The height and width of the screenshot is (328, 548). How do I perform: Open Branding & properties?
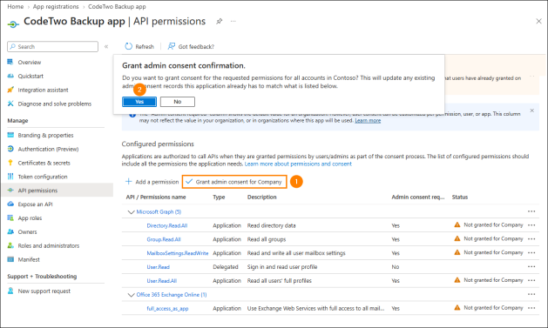(46, 135)
